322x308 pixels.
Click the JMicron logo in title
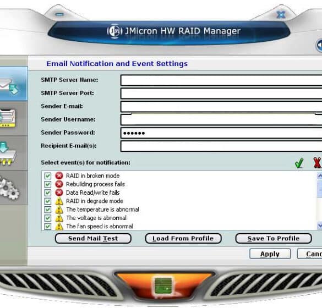[114, 31]
